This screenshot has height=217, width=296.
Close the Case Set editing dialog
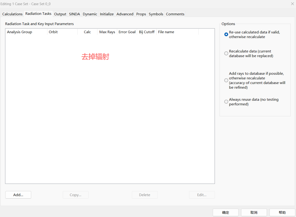click(x=292, y=4)
